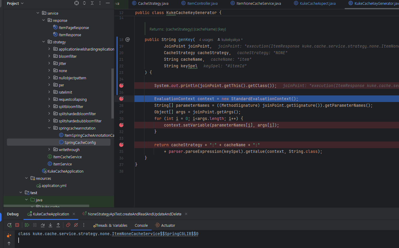This screenshot has height=248, width=399.
Task: Remove the breakpoint at the return statement
Action: pyautogui.click(x=121, y=145)
